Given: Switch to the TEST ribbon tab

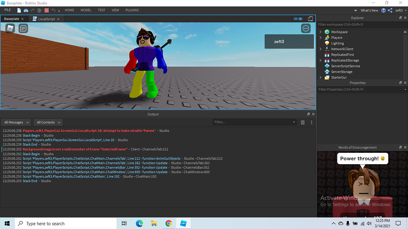Looking at the screenshot, I should (x=101, y=10).
